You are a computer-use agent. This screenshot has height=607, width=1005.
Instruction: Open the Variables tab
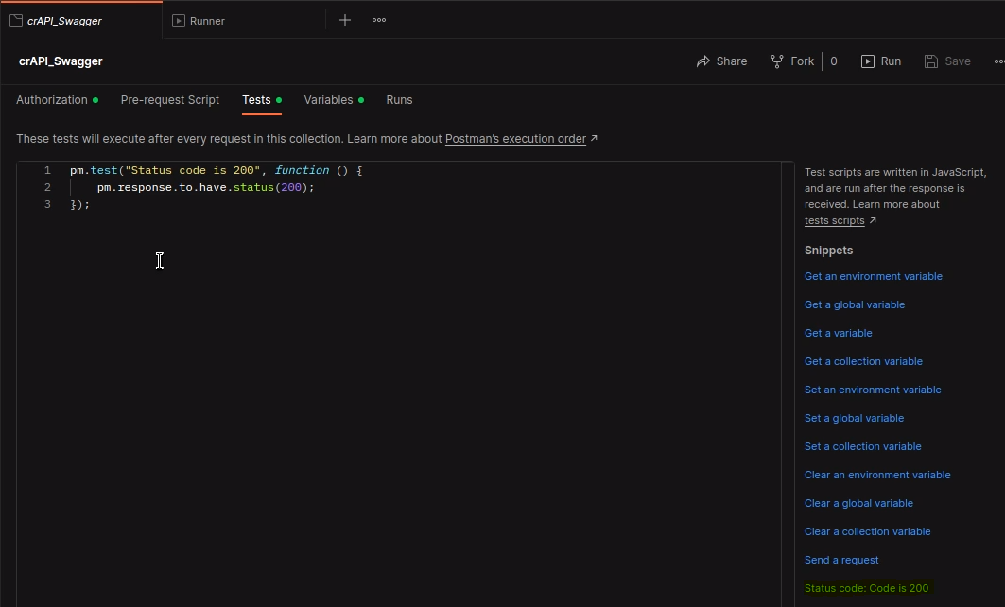(x=328, y=100)
